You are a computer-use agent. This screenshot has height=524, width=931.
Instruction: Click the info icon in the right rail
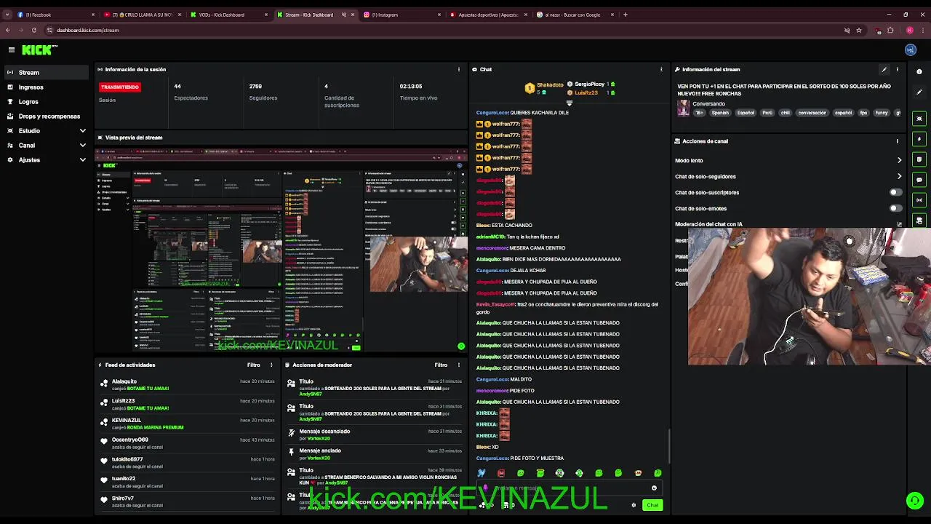pyautogui.click(x=919, y=71)
